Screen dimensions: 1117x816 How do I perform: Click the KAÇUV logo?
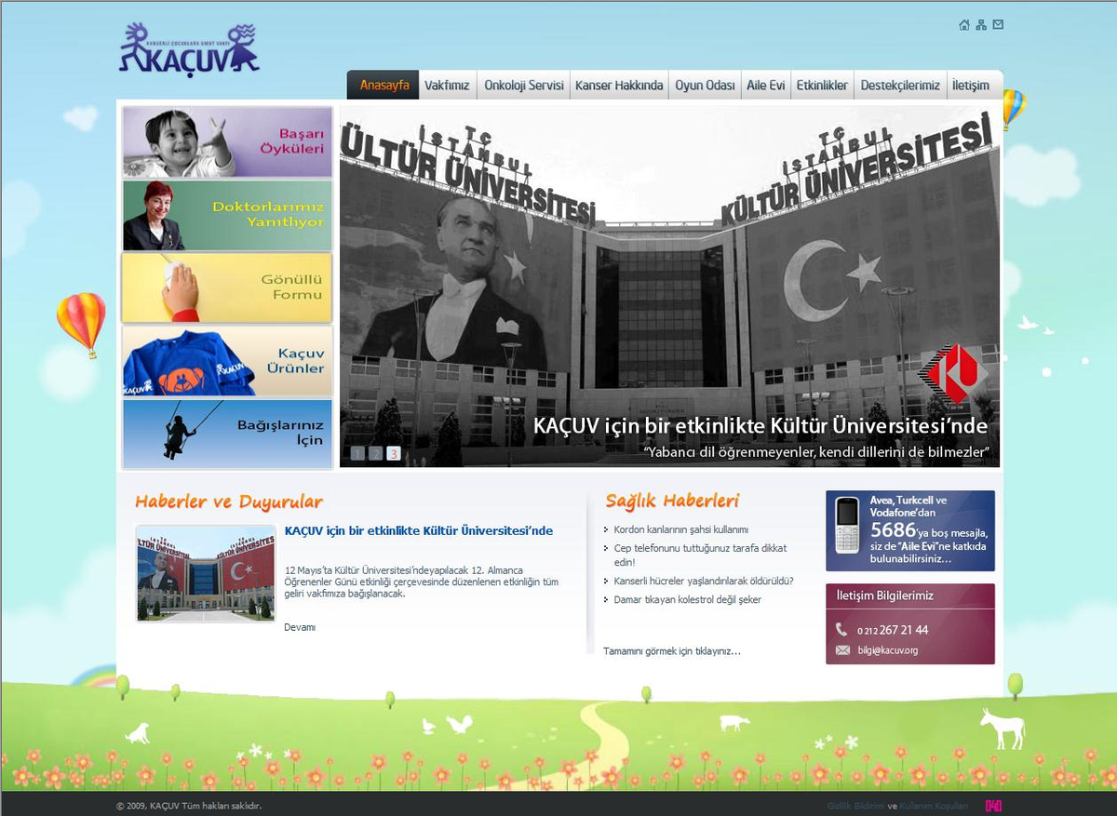[x=189, y=49]
